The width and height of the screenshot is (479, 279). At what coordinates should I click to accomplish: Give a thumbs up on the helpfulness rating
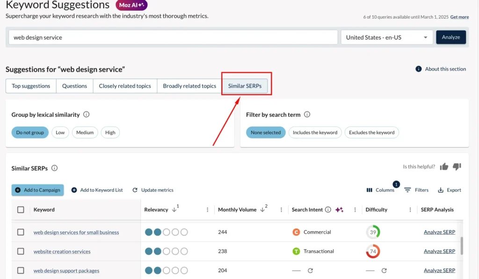click(x=443, y=166)
